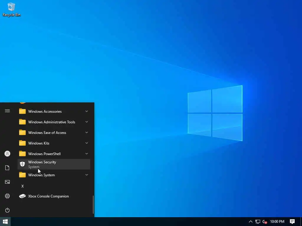Click the Windows System folder icon
Screen dimensions: 302x226
22,175
